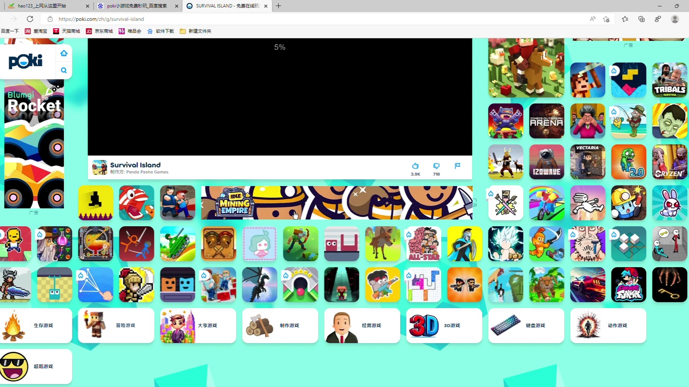Viewport: 689px width, 387px height.
Task: Open the scary teacher covering eyes game
Action: (x=588, y=121)
